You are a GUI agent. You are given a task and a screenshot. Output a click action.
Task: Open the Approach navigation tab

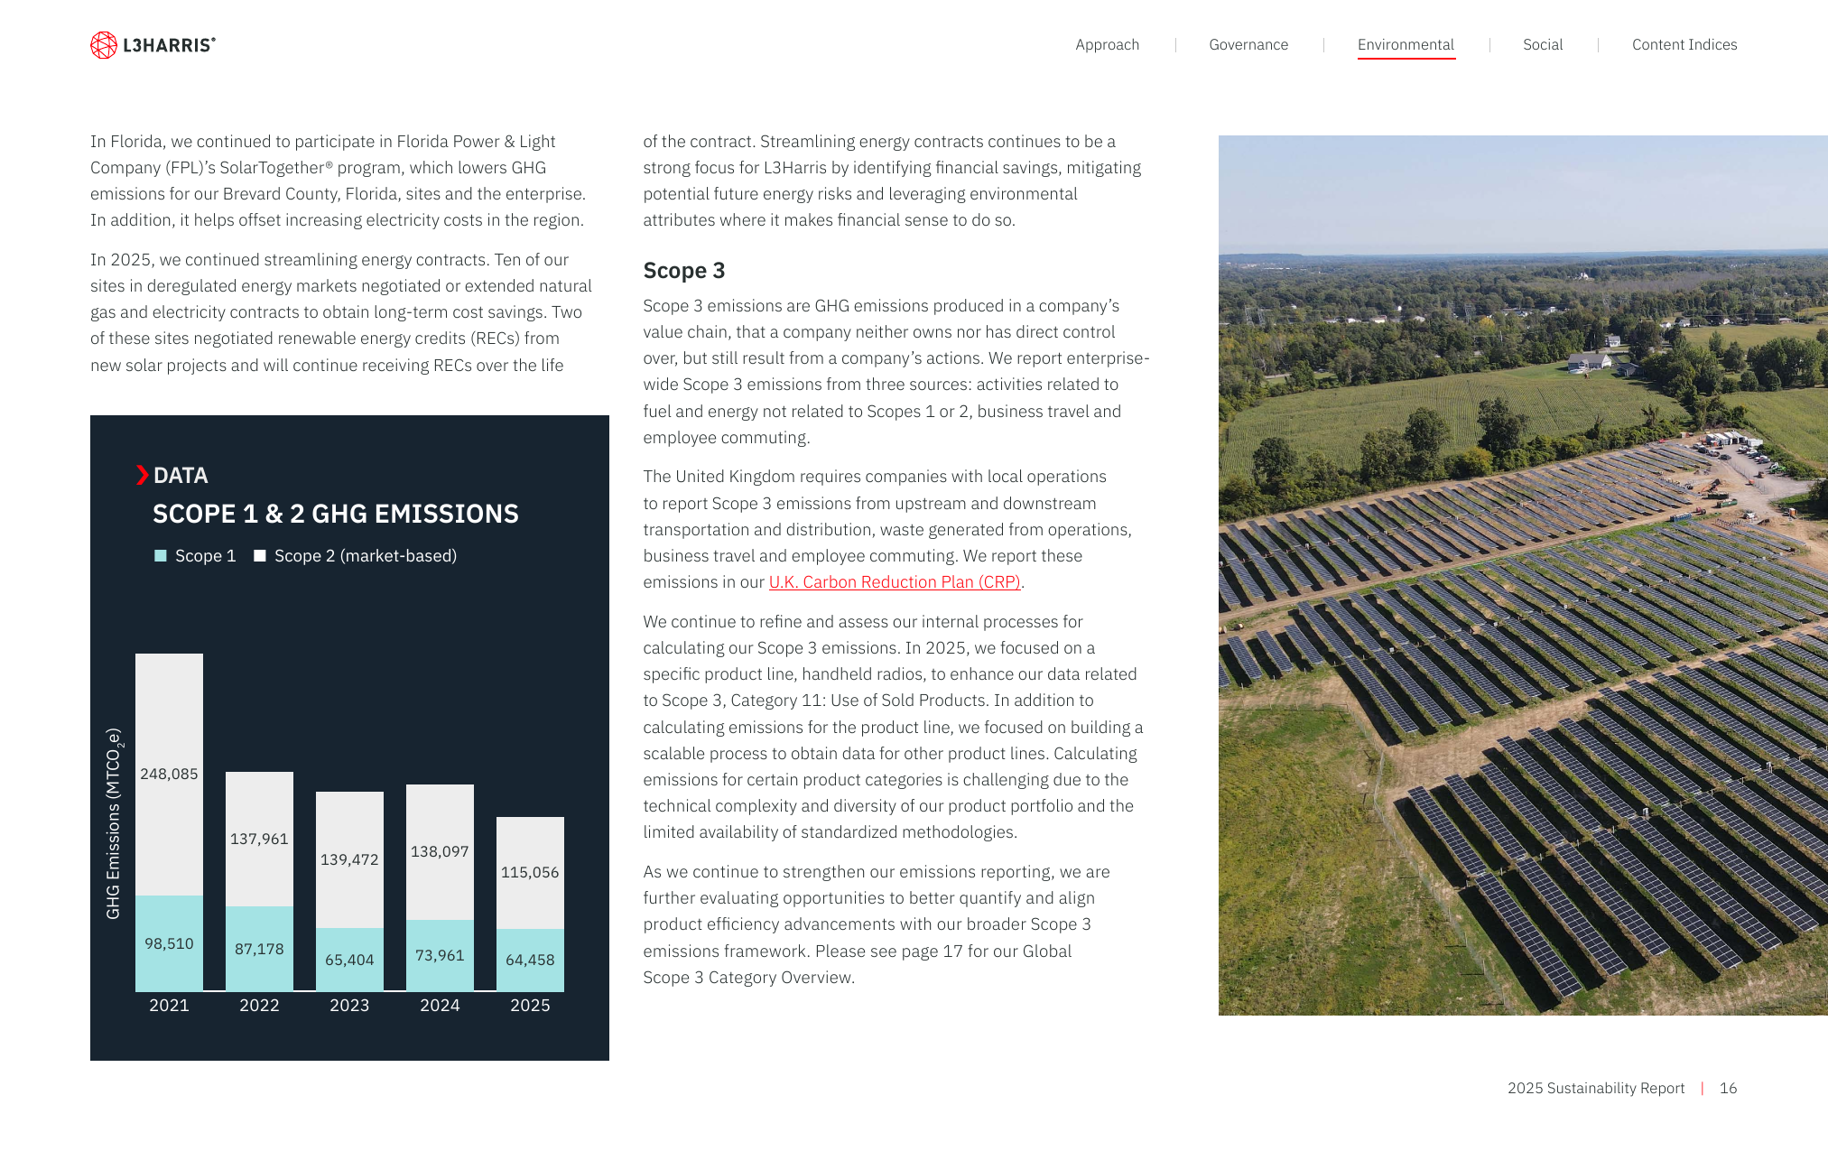pyautogui.click(x=1107, y=45)
